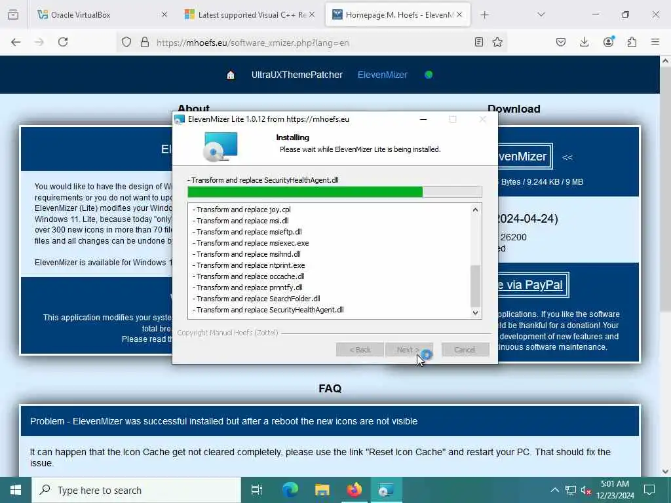
Task: Select 'Transform and replace msi.dll' log line
Action: coord(240,221)
